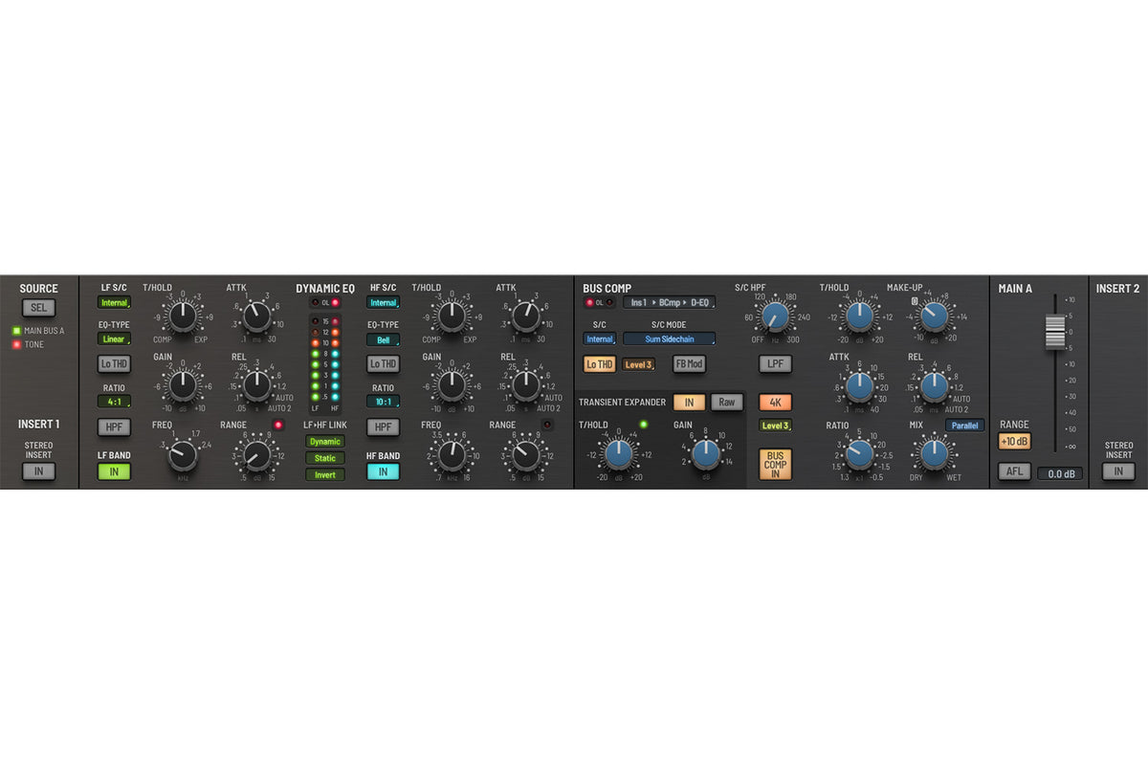The image size is (1148, 765).
Task: Toggle the HF band HPF button
Action: 384,427
